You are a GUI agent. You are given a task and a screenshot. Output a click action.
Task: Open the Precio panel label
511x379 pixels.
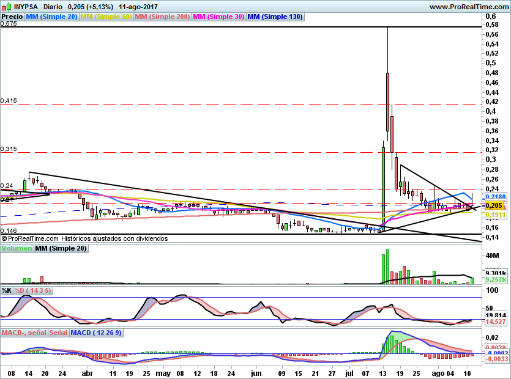(x=12, y=17)
